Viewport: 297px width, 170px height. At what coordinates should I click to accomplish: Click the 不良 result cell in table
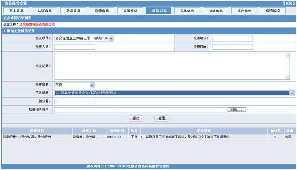(x=134, y=137)
